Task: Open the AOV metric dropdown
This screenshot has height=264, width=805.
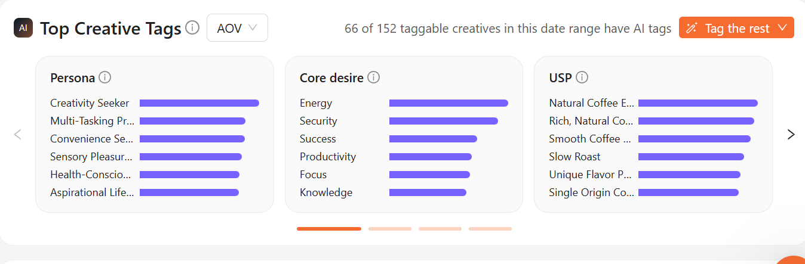Action: (x=237, y=28)
